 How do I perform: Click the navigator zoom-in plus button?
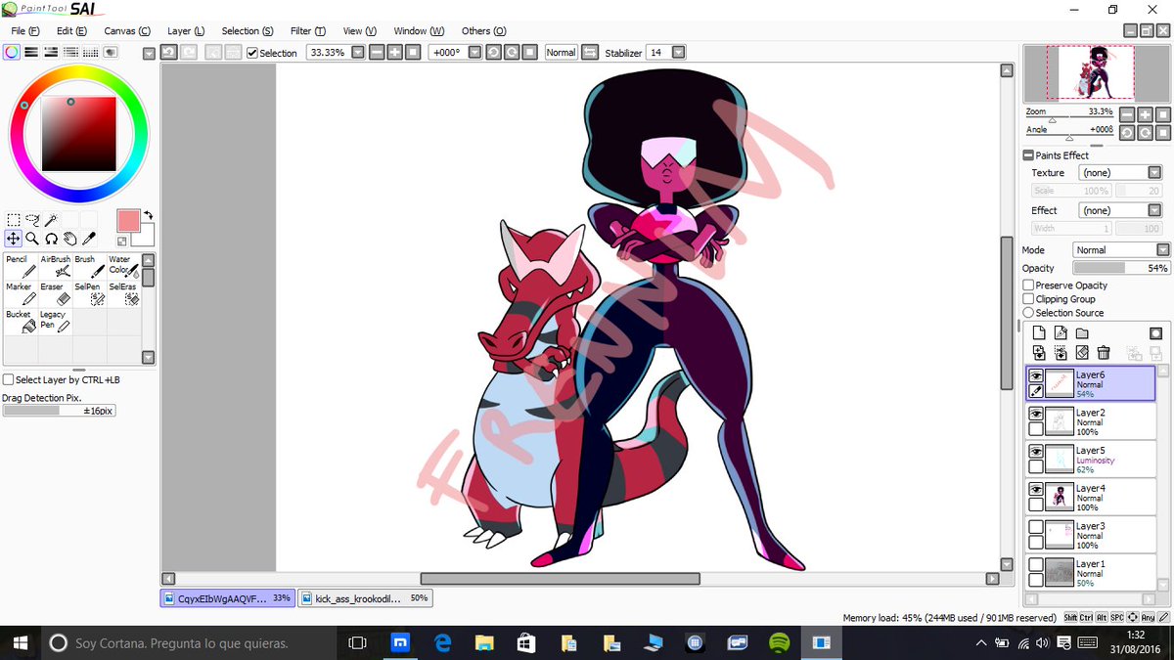(1146, 113)
